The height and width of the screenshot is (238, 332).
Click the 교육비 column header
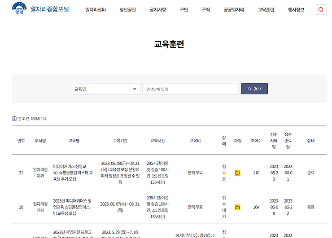tap(195, 141)
